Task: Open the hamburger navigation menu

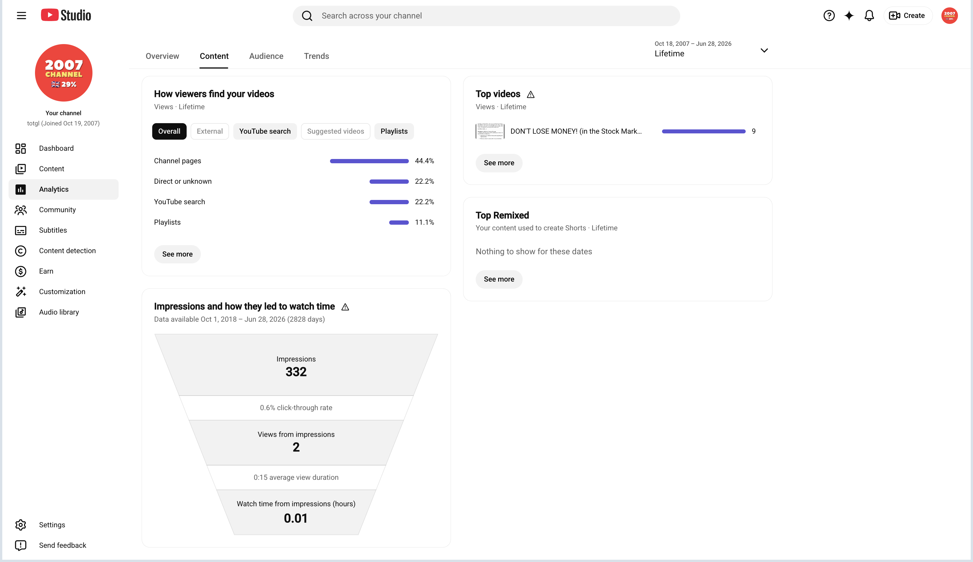Action: click(21, 15)
